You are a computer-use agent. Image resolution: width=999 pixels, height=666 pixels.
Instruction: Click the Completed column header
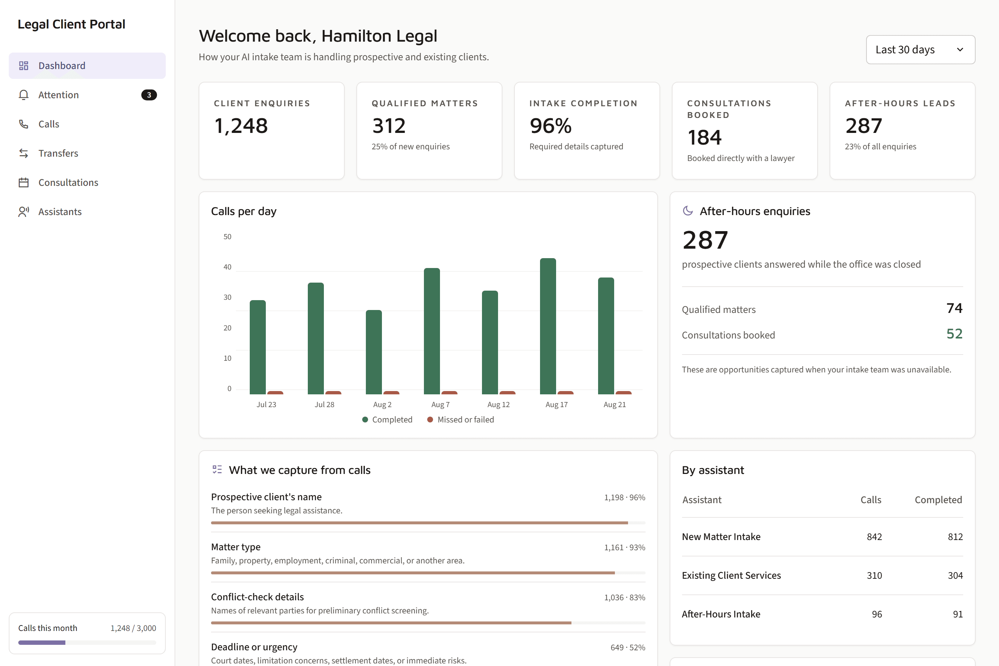pyautogui.click(x=938, y=500)
